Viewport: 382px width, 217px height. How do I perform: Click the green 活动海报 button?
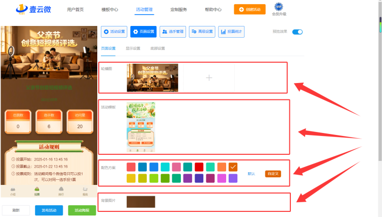click(x=82, y=210)
